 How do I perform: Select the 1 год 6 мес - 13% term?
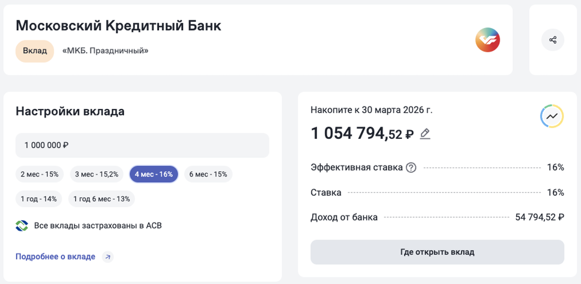coord(101,198)
